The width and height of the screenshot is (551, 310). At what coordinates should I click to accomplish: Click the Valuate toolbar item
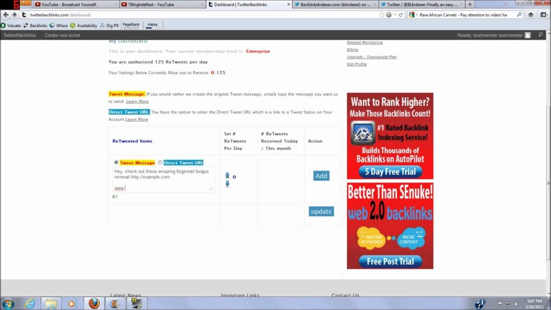pyautogui.click(x=11, y=26)
